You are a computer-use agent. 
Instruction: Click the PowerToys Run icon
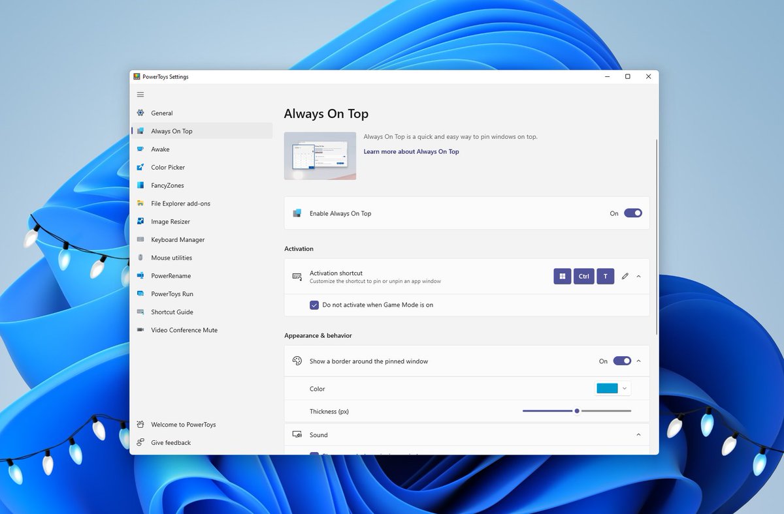(140, 294)
